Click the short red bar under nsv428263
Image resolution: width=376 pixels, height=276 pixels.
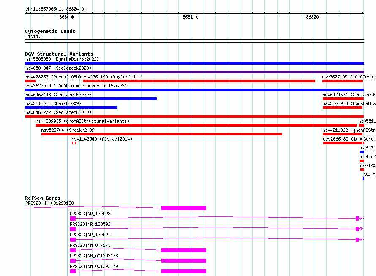coord(30,81)
